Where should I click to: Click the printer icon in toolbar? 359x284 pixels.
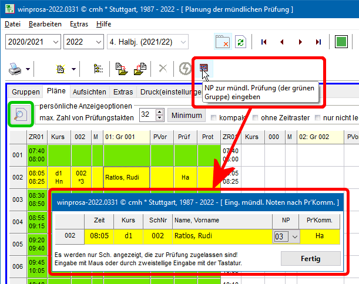pos(15,69)
